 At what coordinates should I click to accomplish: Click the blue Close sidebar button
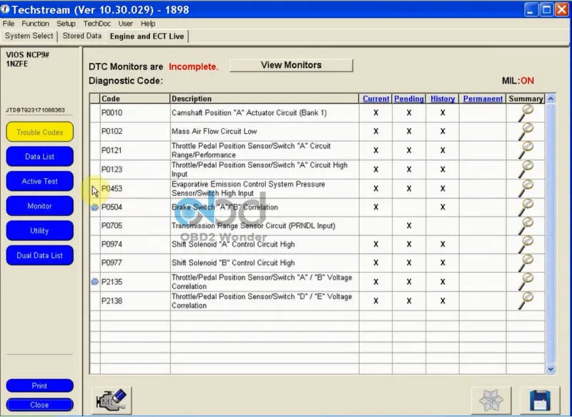40,405
